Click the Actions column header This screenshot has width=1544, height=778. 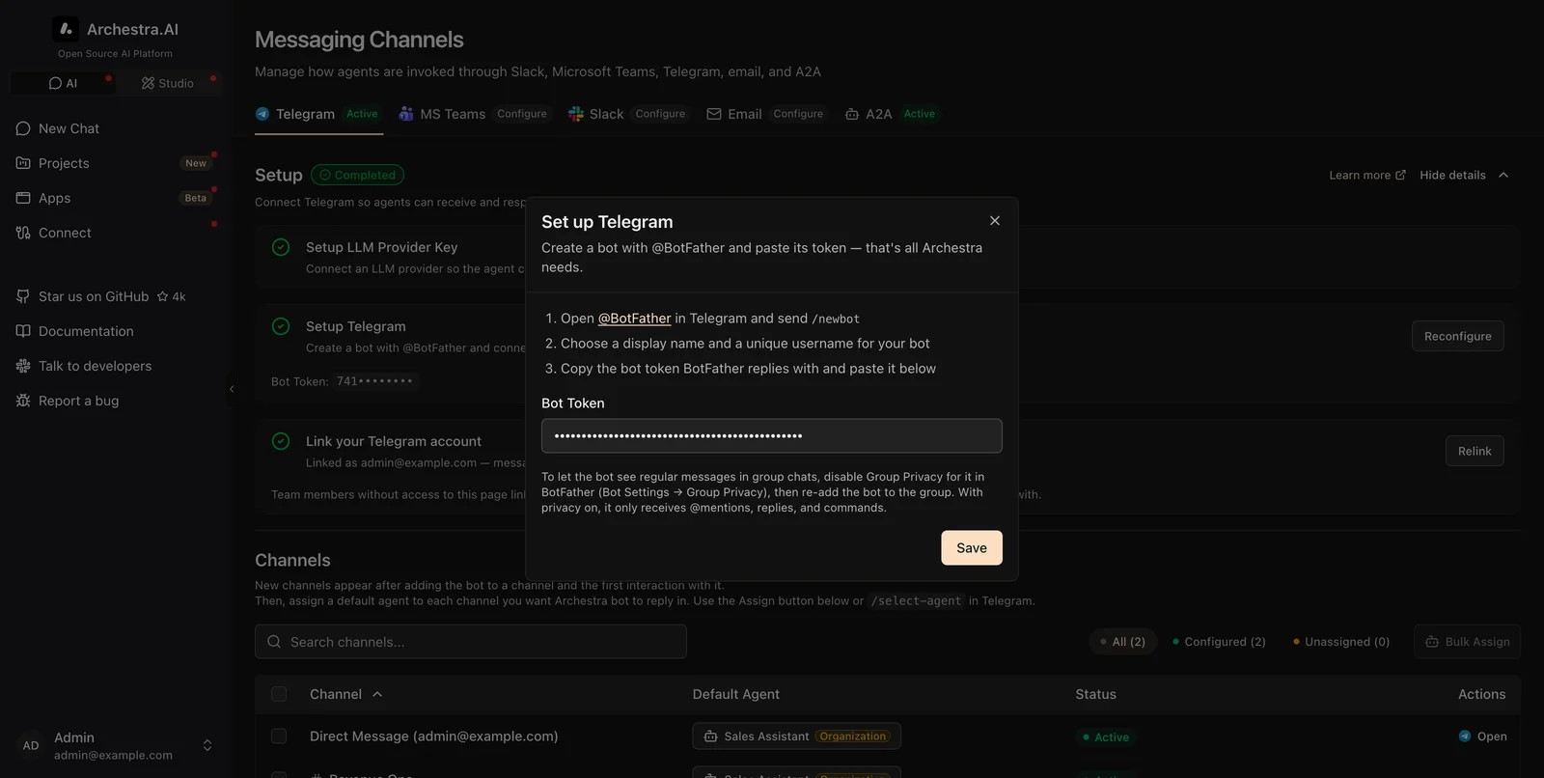point(1482,694)
